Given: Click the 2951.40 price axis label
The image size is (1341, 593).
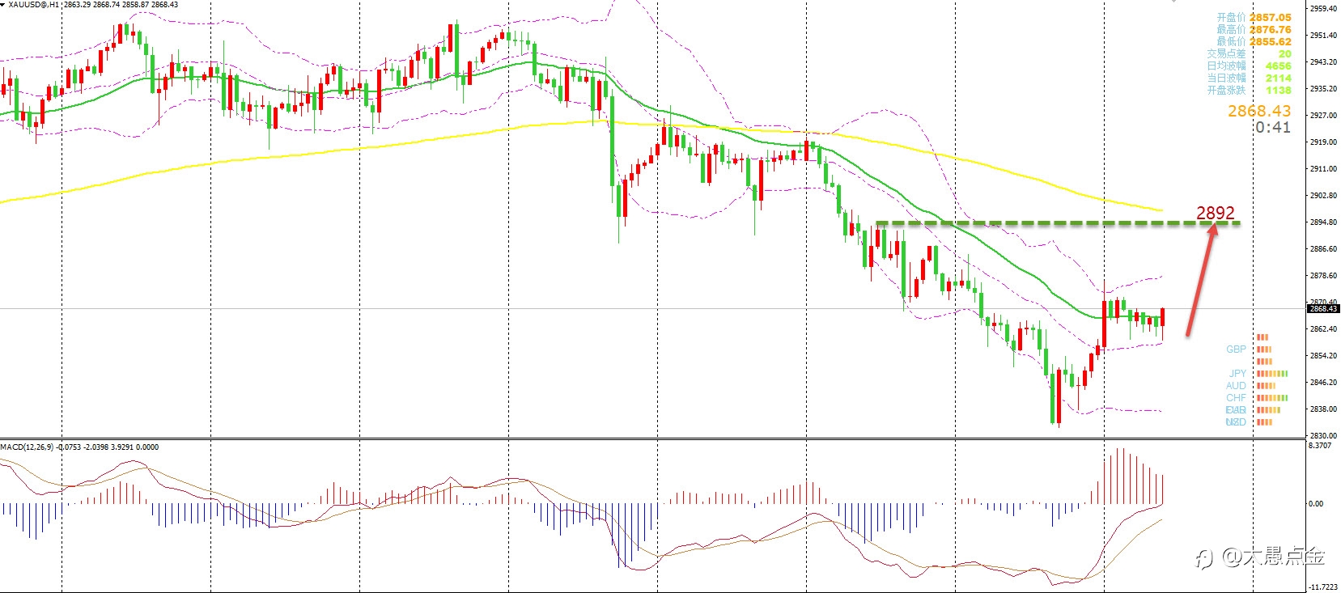Looking at the screenshot, I should pos(1322,36).
